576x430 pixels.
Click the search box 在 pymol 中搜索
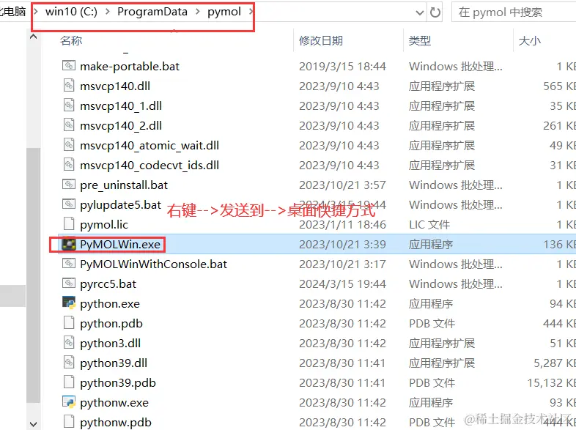tap(514, 12)
